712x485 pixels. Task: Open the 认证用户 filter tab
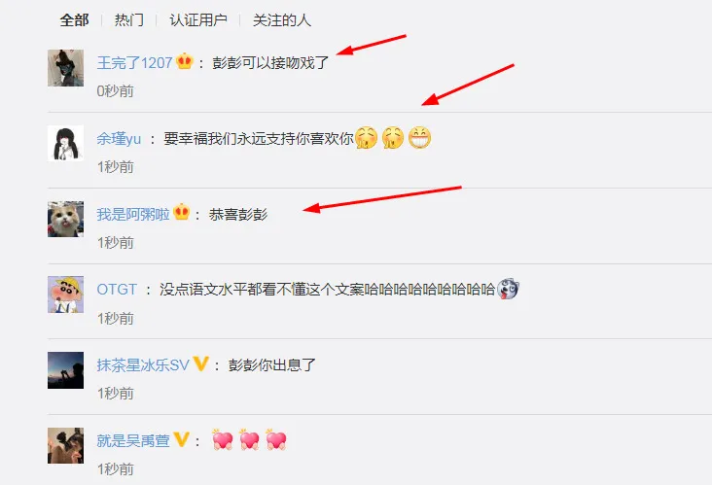198,20
